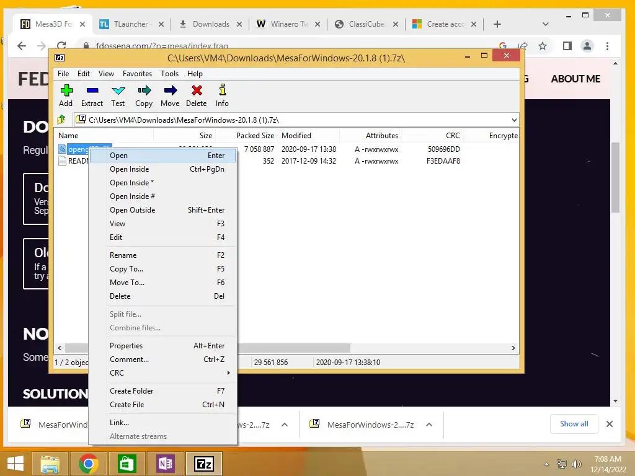Viewport: 635px width, 476px height.
Task: Switch to the ClassiCube tab
Action: tap(366, 24)
